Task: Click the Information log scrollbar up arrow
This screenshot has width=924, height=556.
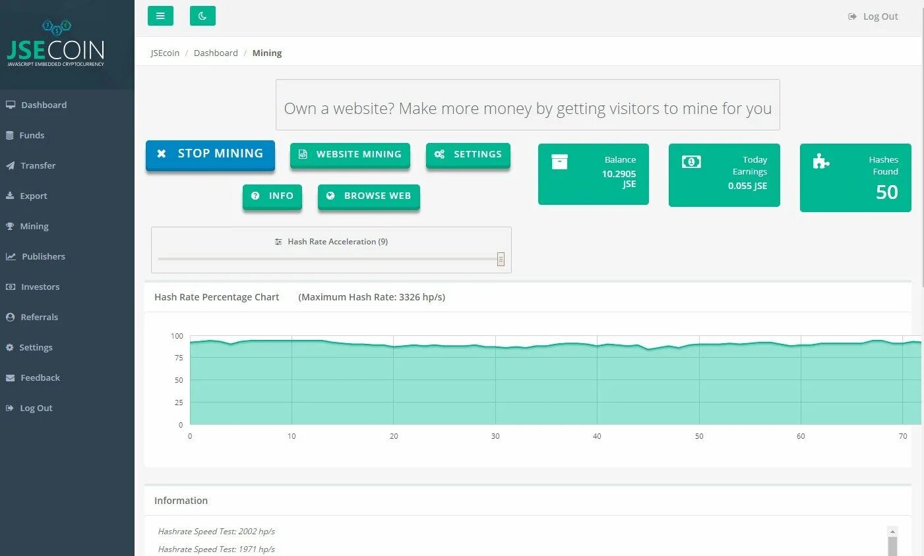Action: click(x=893, y=531)
